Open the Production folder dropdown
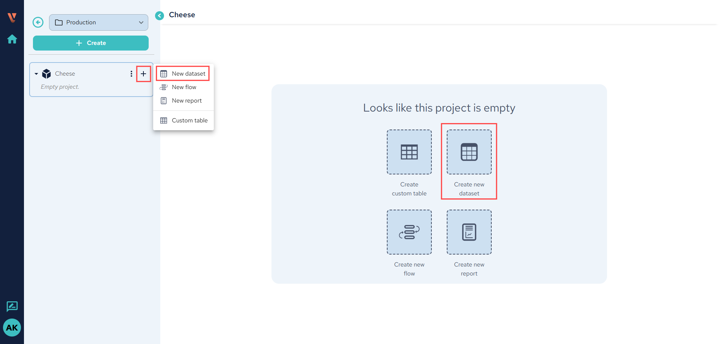The image size is (719, 344). 98,22
